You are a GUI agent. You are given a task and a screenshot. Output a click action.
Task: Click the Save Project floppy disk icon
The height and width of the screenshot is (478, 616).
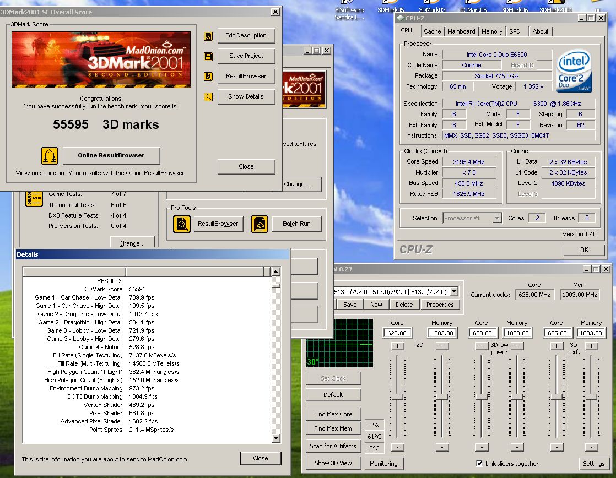click(x=208, y=57)
